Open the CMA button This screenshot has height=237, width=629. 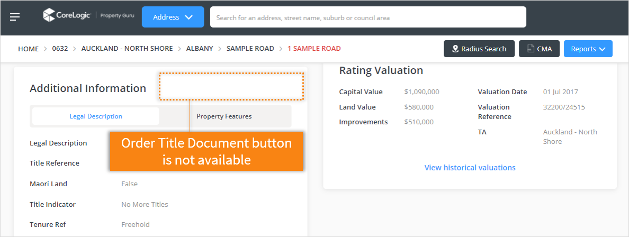pyautogui.click(x=539, y=49)
